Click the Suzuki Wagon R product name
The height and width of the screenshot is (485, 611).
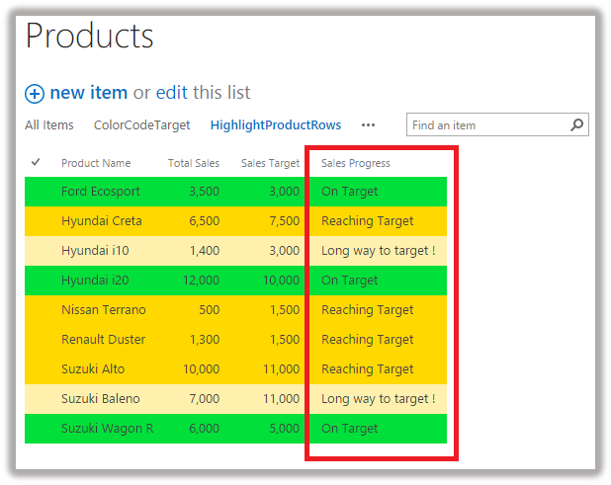coord(107,429)
